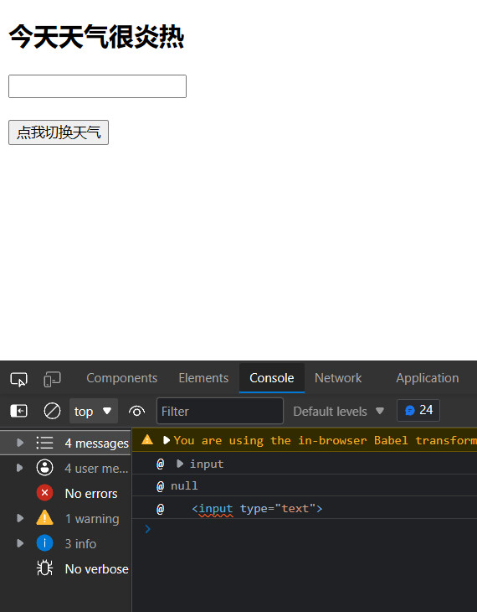Select the 3 info row label

click(80, 544)
